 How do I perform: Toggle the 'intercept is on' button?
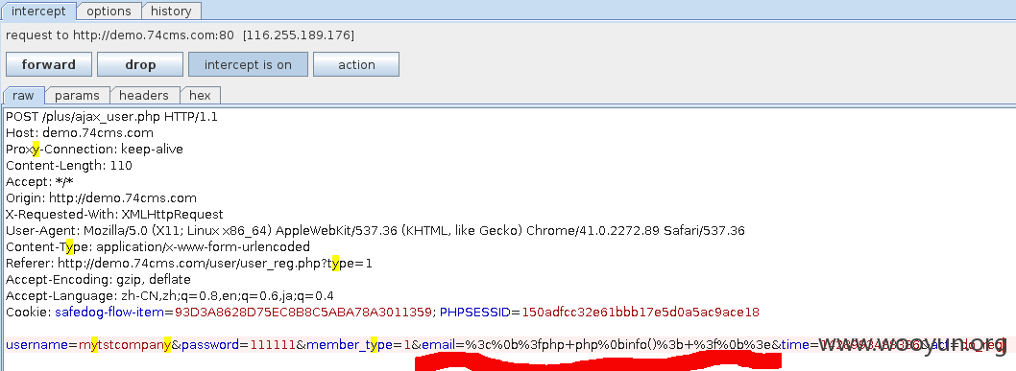(x=248, y=64)
